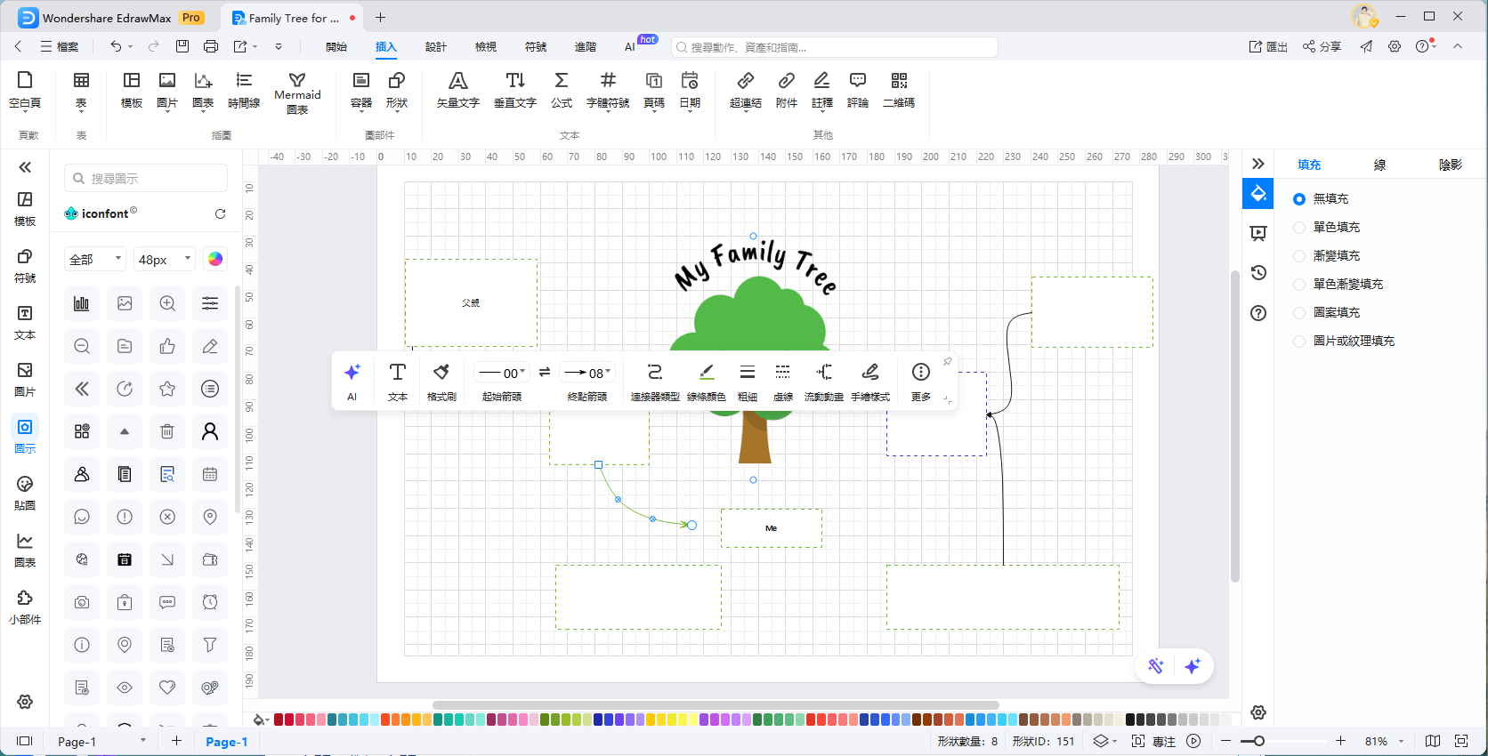Click the trash can icon in icon library

[x=167, y=431]
